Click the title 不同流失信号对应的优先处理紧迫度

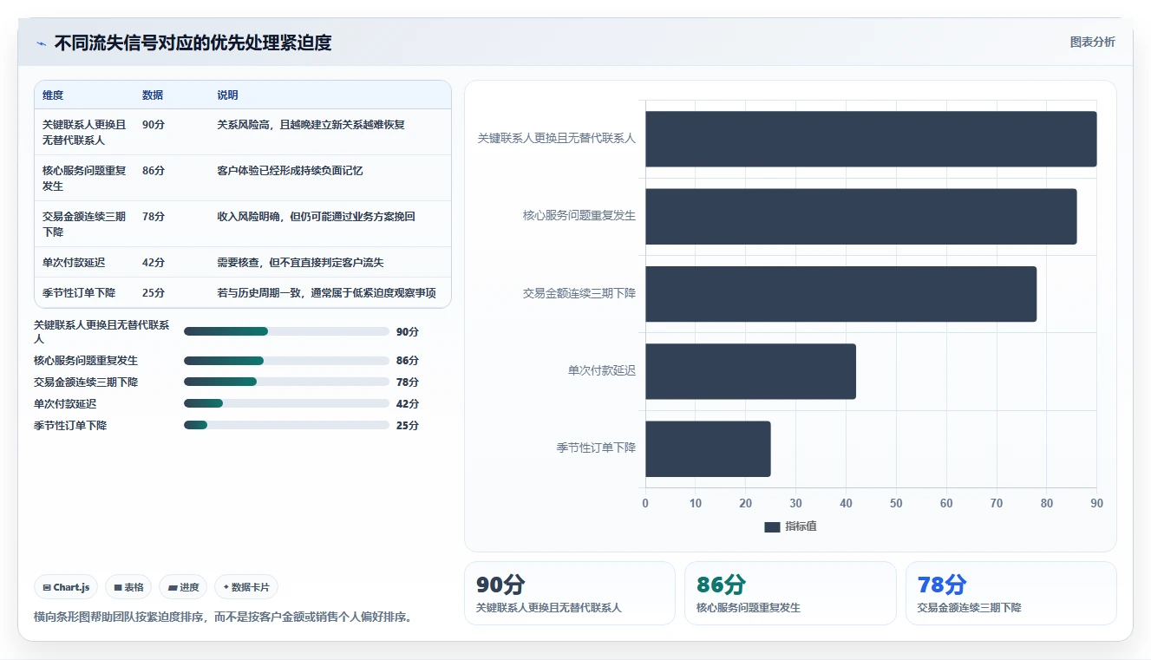(x=193, y=42)
